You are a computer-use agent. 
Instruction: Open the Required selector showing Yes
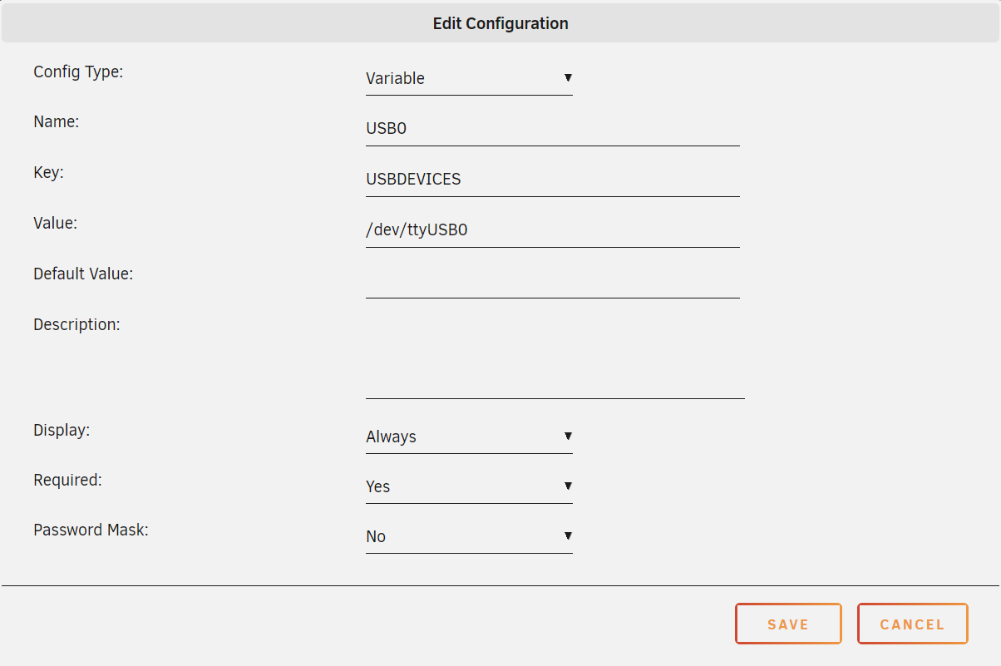click(469, 486)
